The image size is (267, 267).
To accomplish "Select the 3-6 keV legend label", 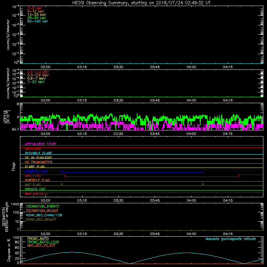I will 35,8.
